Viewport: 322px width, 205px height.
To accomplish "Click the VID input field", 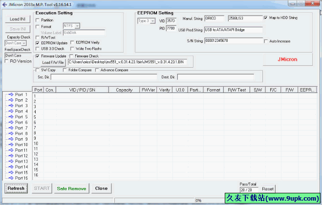I will click(172, 20).
